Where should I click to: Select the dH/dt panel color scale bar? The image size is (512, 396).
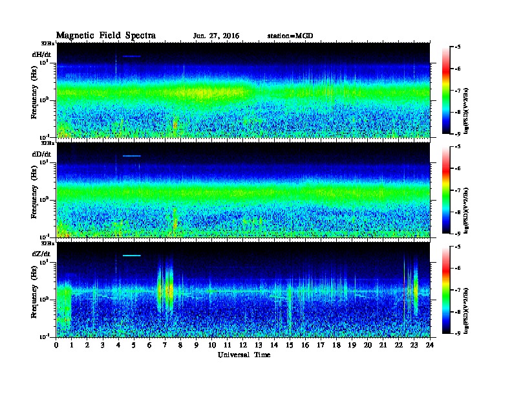coord(446,90)
